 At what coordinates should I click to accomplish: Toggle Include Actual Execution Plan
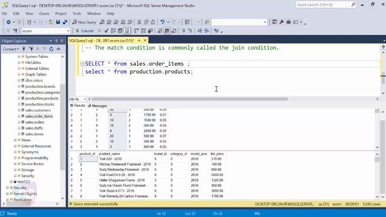click(x=137, y=31)
